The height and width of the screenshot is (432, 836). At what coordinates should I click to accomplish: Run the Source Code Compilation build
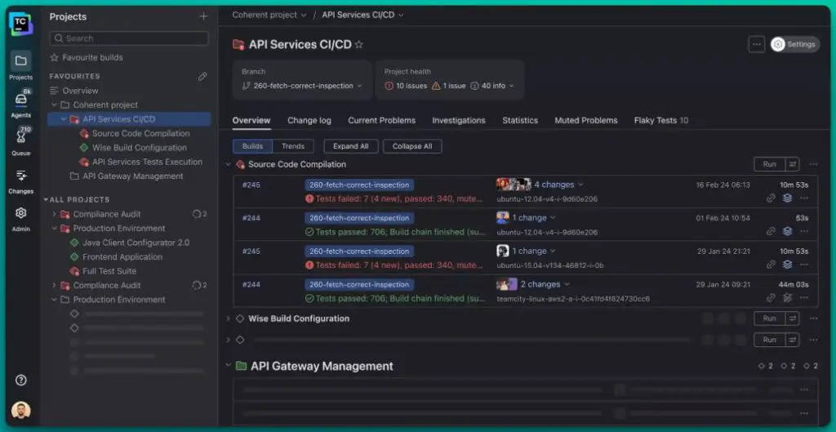click(x=769, y=164)
